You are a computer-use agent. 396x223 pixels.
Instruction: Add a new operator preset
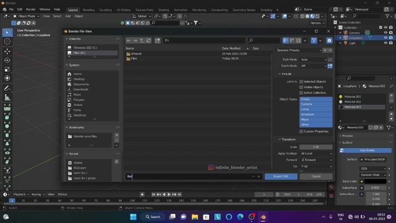[x=325, y=50]
